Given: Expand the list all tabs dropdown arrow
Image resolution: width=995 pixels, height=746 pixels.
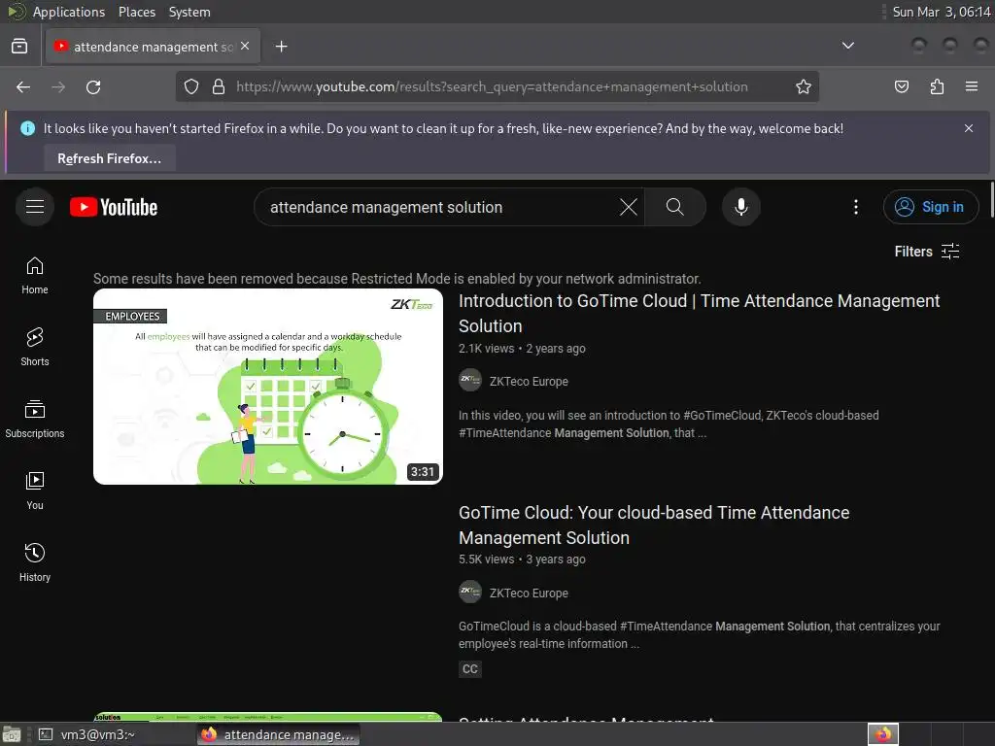Looking at the screenshot, I should tap(847, 46).
